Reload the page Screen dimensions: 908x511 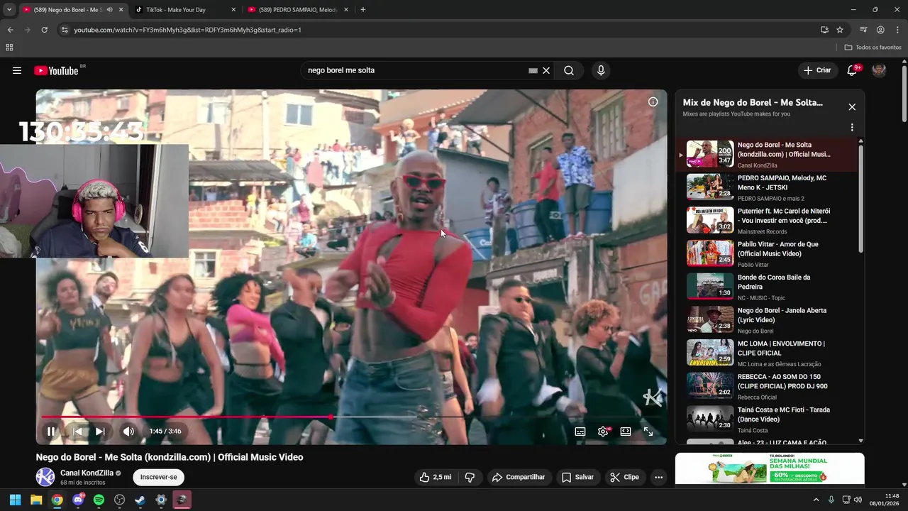click(x=44, y=30)
